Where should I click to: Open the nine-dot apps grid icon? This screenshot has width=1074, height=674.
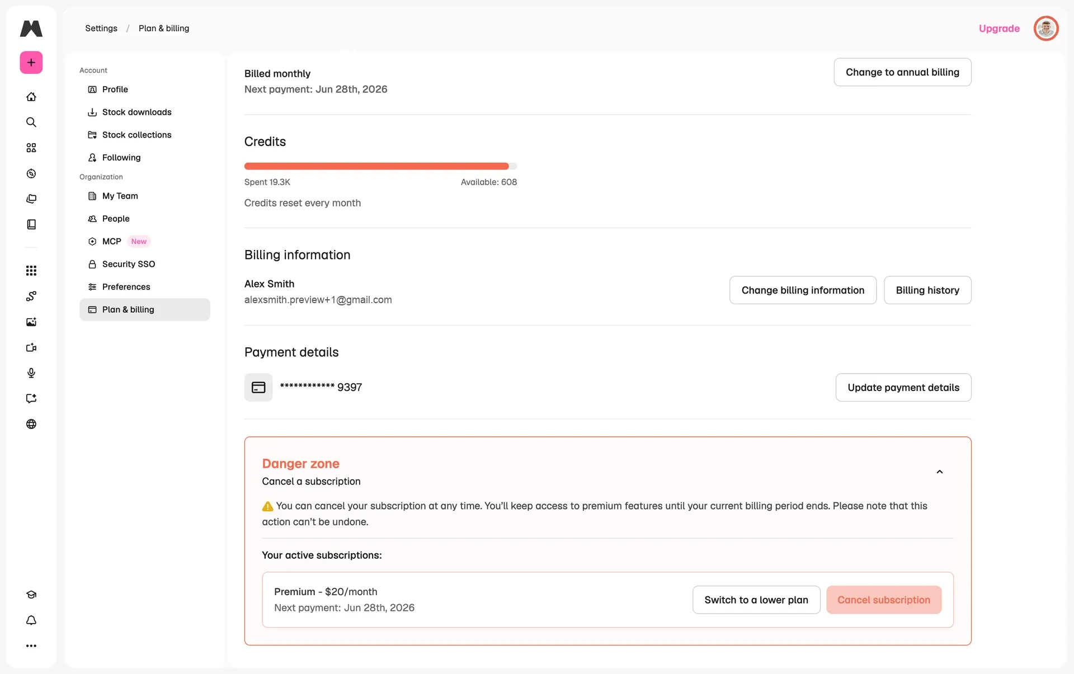pyautogui.click(x=31, y=271)
